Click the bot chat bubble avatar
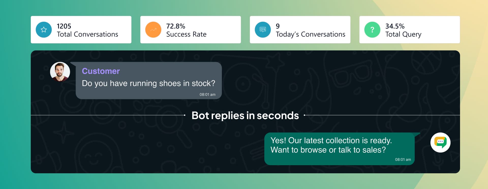Image resolution: width=488 pixels, height=189 pixels. click(440, 142)
